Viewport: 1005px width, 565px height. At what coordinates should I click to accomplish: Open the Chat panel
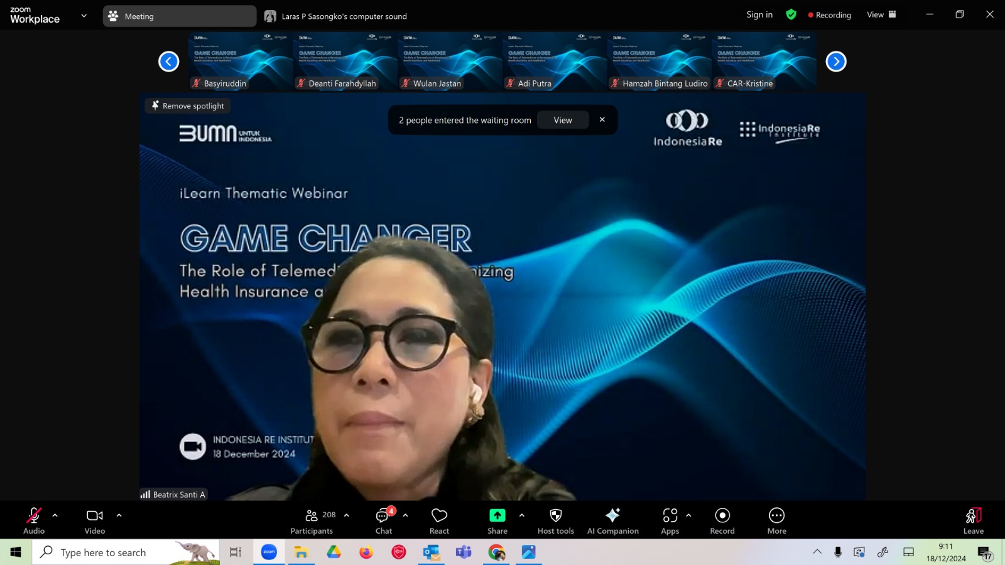click(384, 521)
